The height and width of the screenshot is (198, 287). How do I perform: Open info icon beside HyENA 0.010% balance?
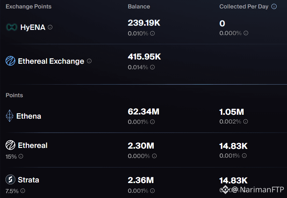[x=152, y=33]
